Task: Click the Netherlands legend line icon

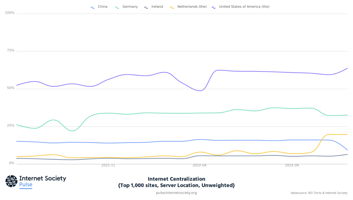Action: 172,7
